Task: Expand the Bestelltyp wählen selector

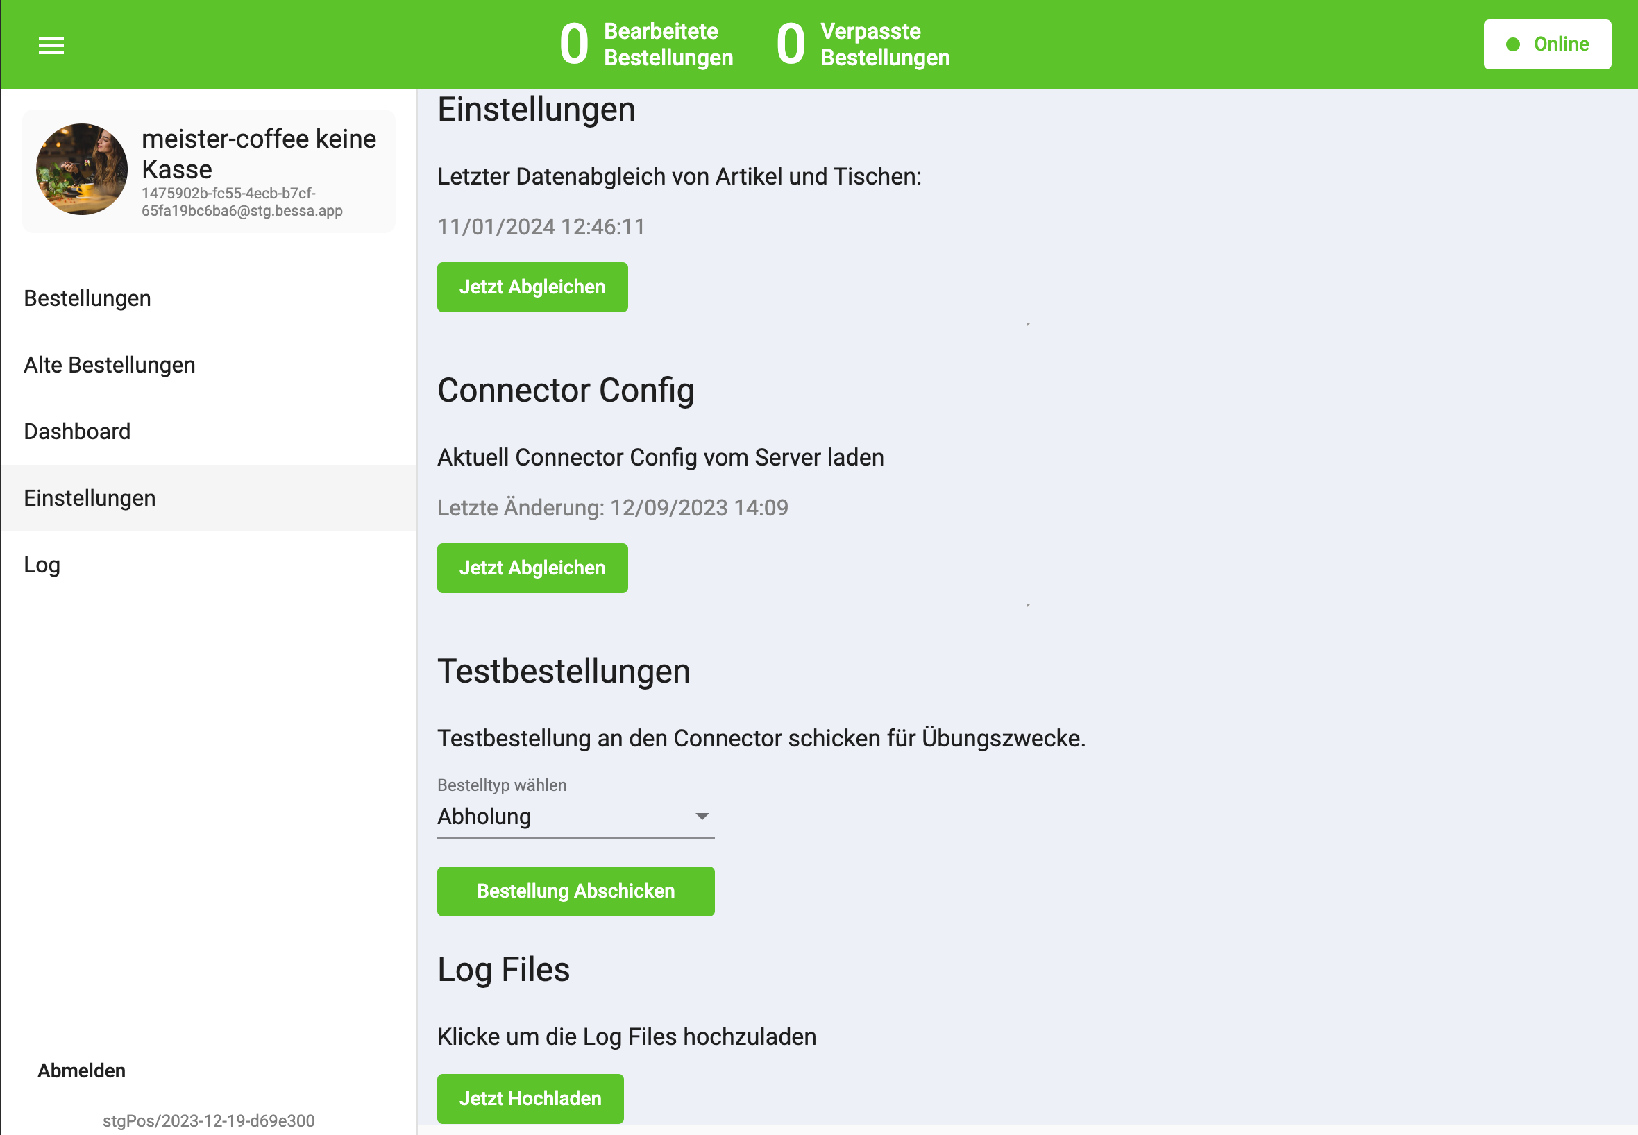Action: pyautogui.click(x=575, y=817)
